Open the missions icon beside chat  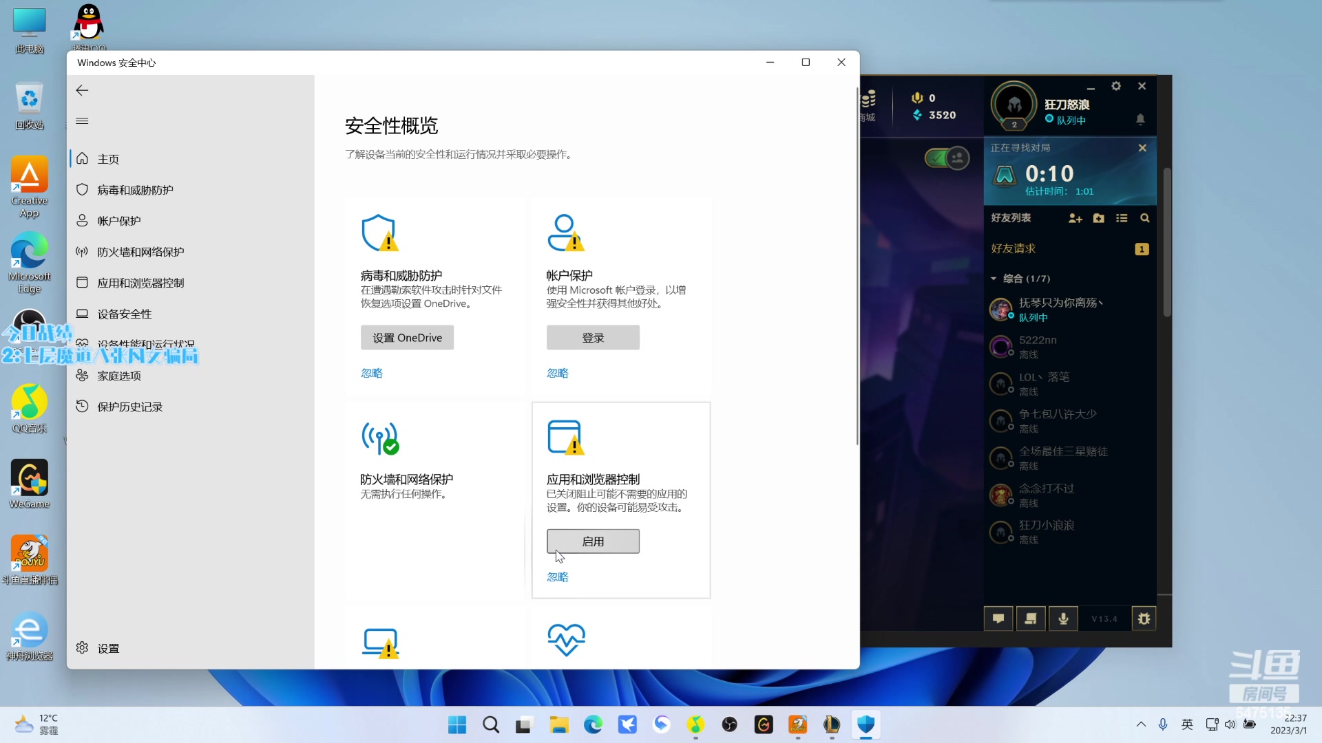1031,618
